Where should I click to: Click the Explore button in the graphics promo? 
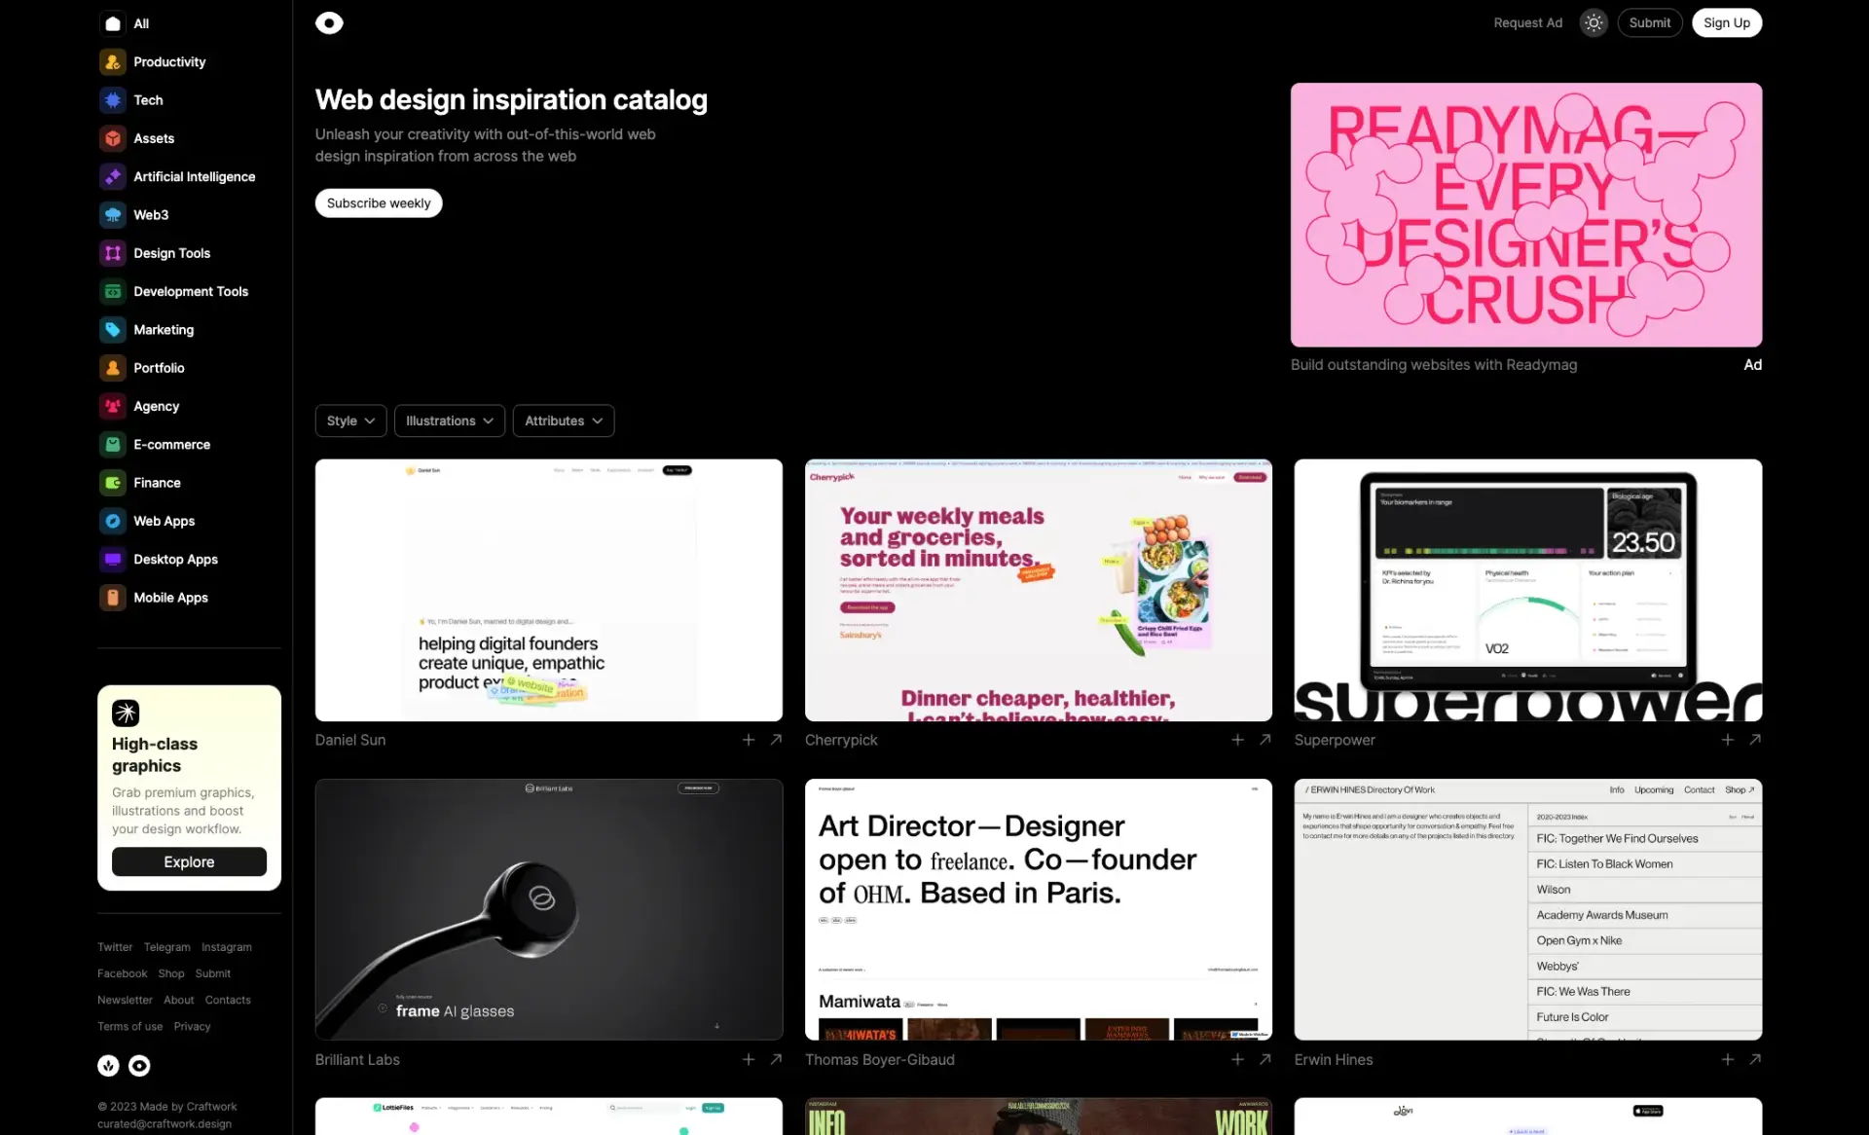click(x=189, y=861)
